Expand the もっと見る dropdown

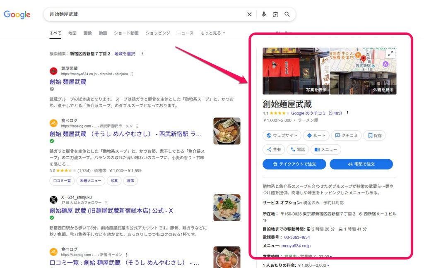coord(212,33)
